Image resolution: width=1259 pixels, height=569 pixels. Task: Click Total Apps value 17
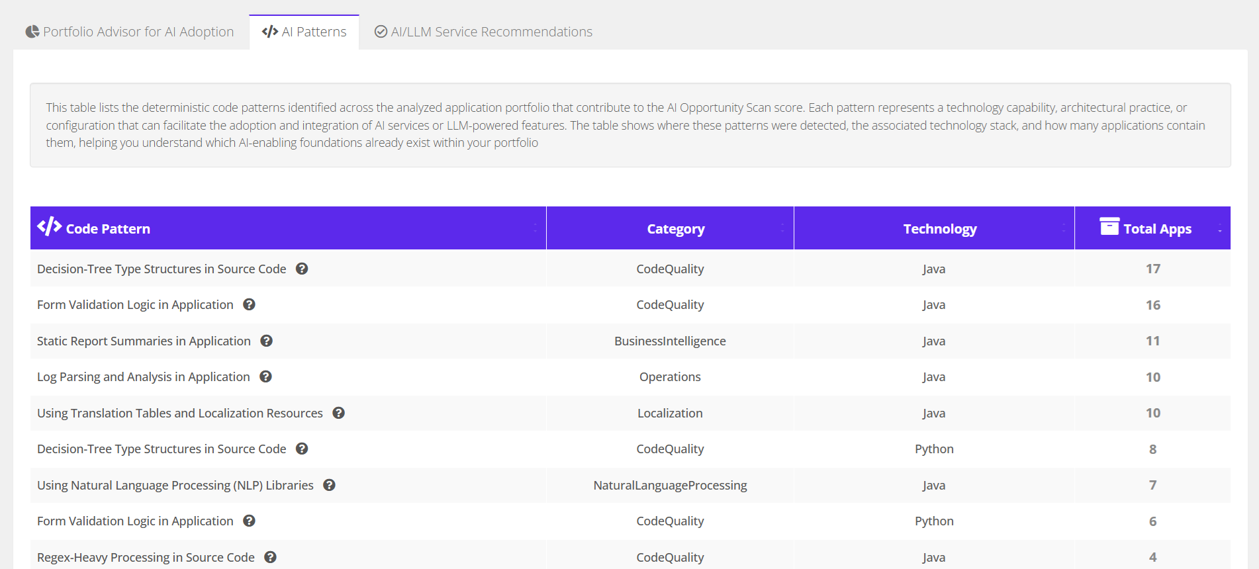coord(1153,269)
